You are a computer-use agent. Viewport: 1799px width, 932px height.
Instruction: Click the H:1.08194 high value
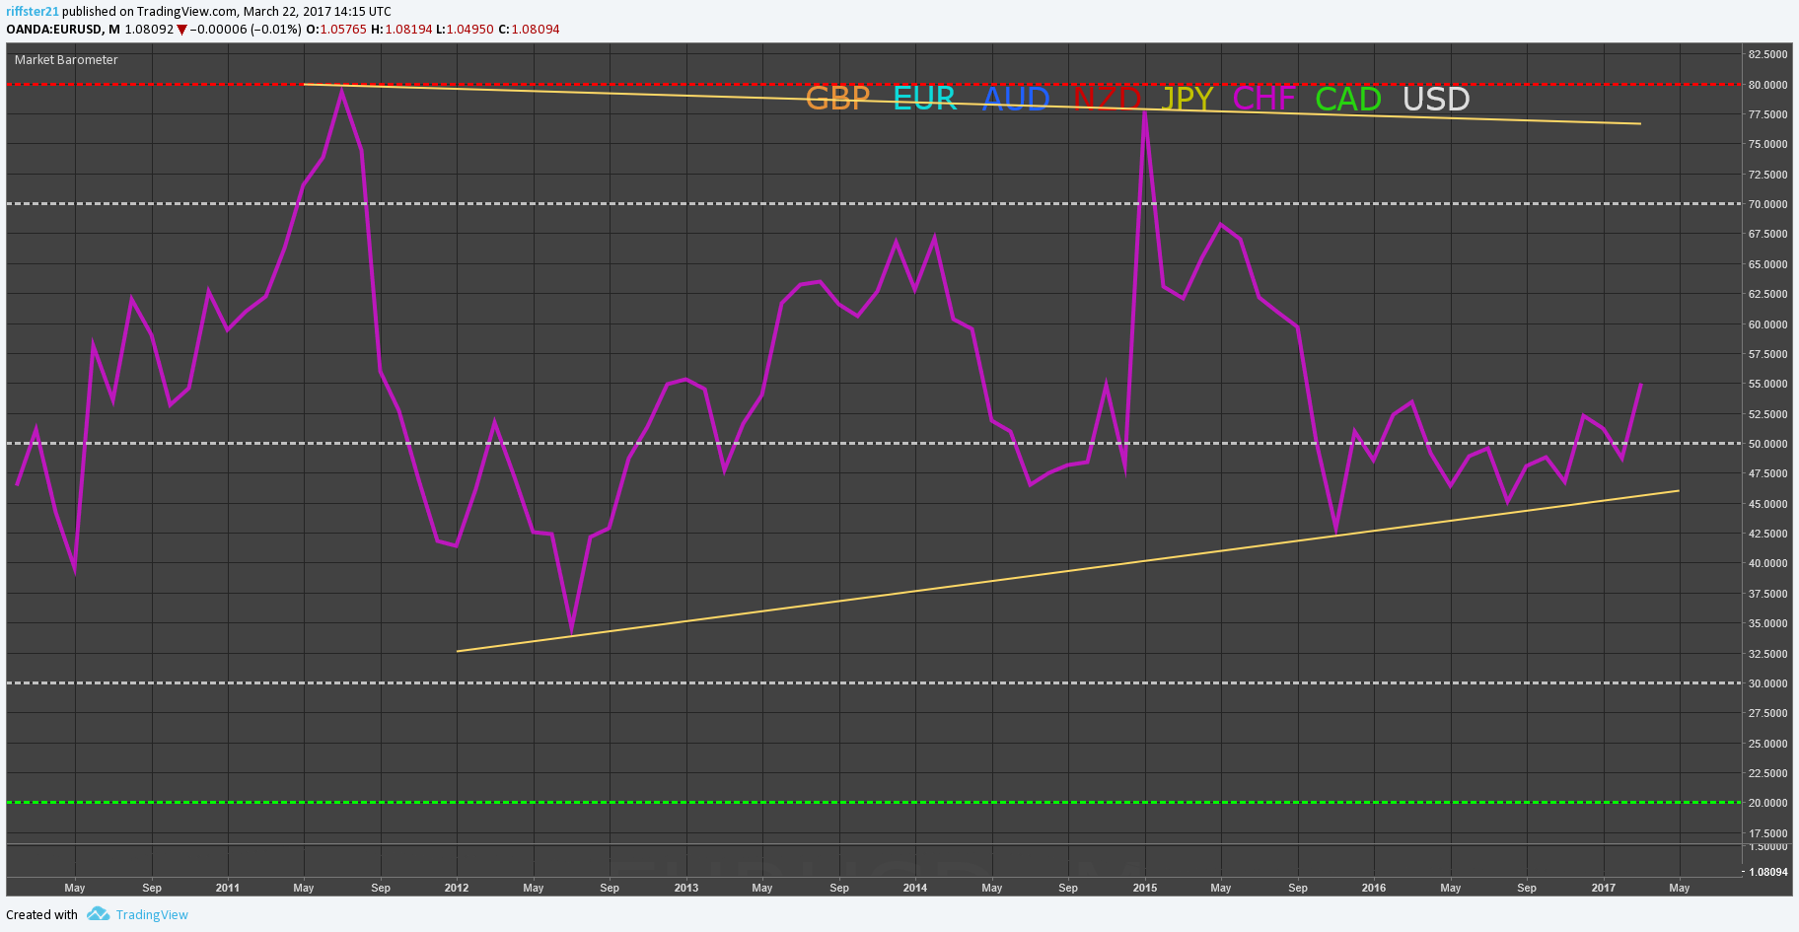401,30
